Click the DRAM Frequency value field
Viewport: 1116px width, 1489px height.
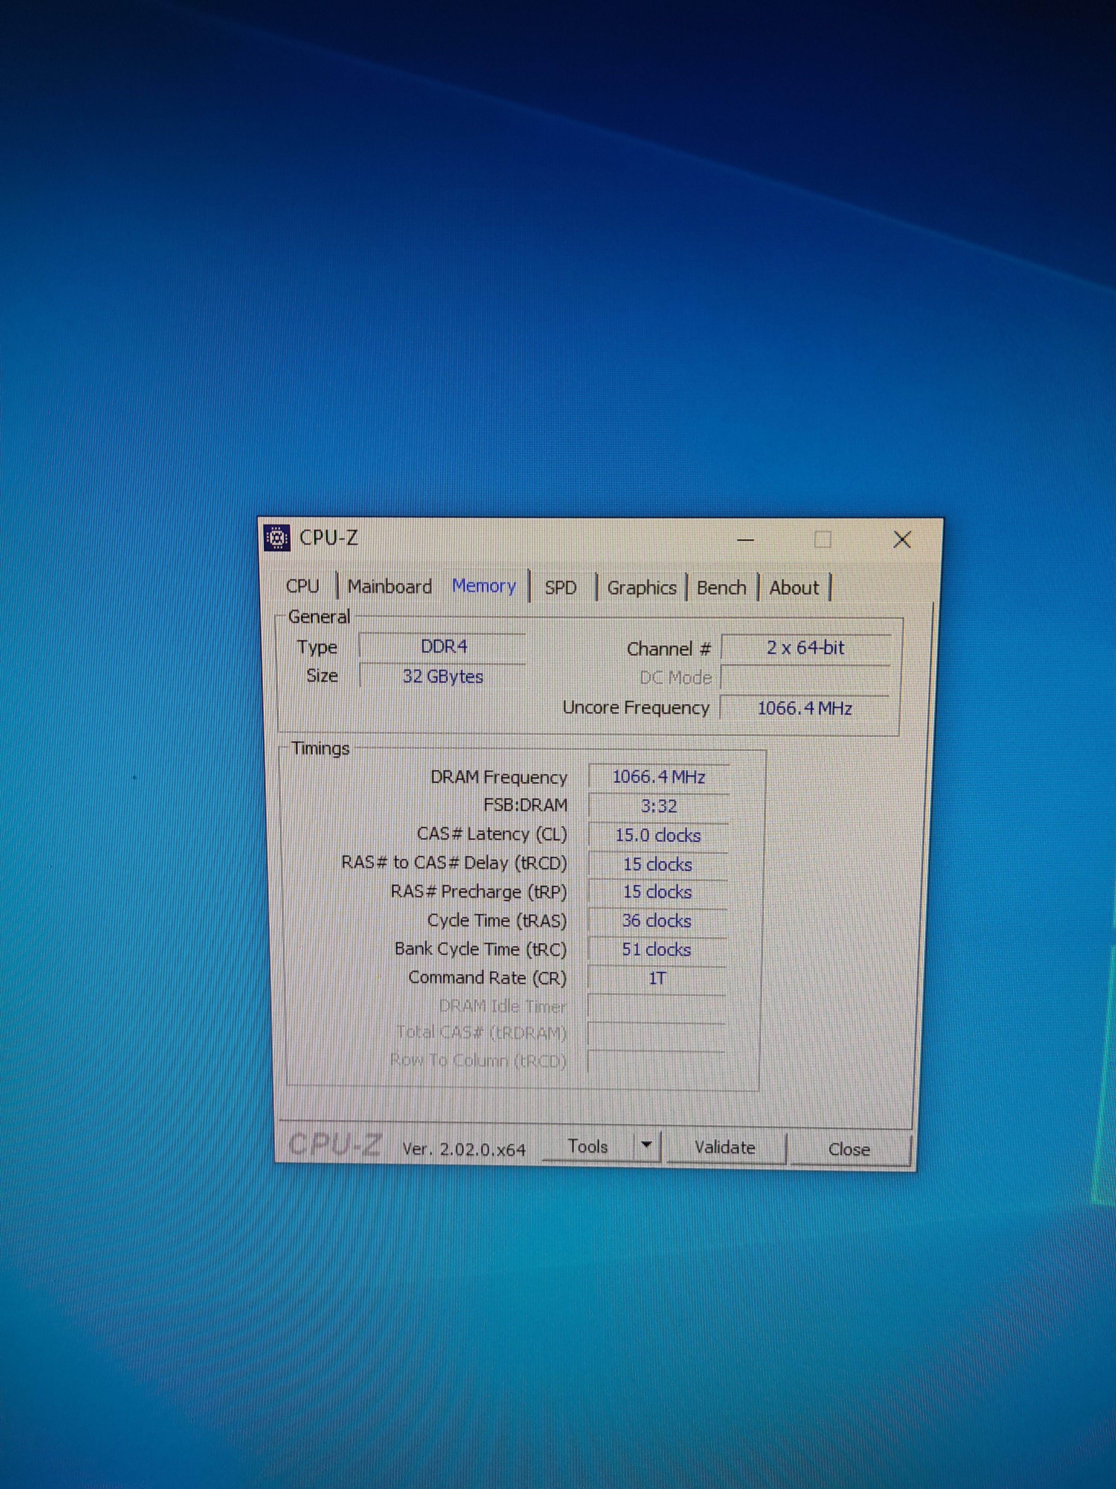coord(658,778)
